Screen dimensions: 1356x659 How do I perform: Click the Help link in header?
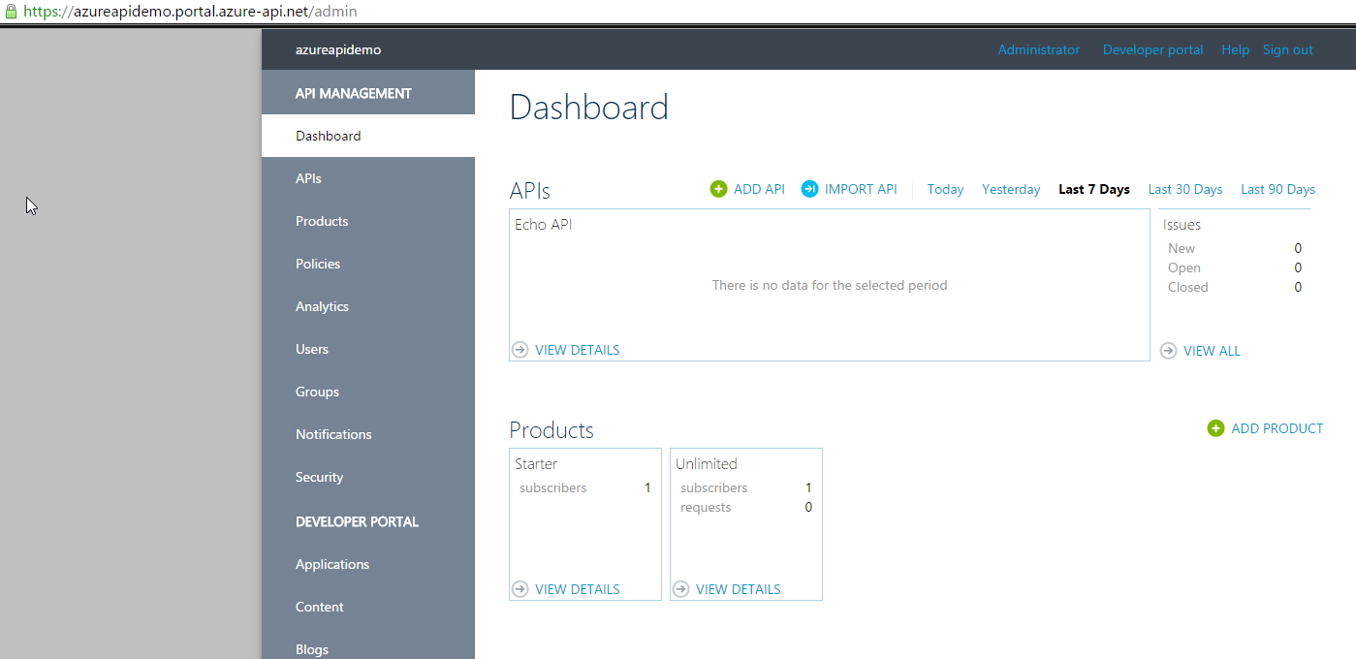(1235, 49)
